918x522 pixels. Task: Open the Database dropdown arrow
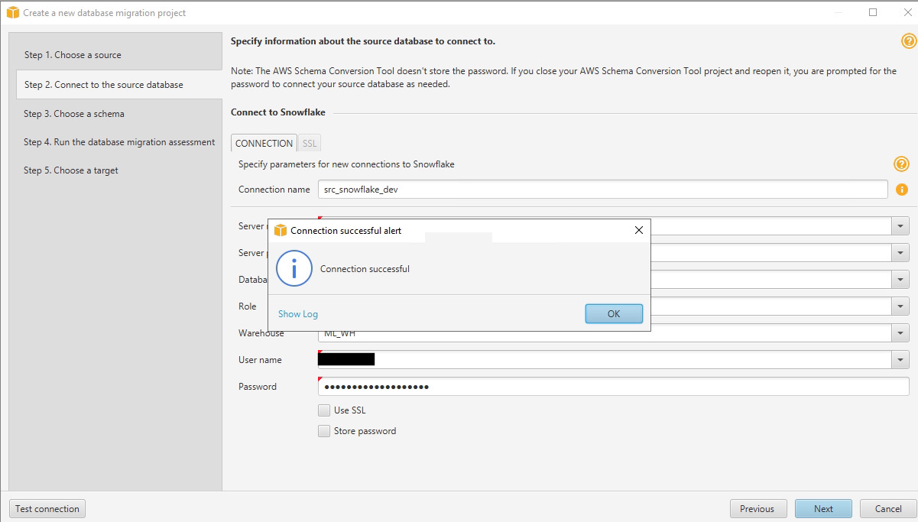click(x=900, y=280)
